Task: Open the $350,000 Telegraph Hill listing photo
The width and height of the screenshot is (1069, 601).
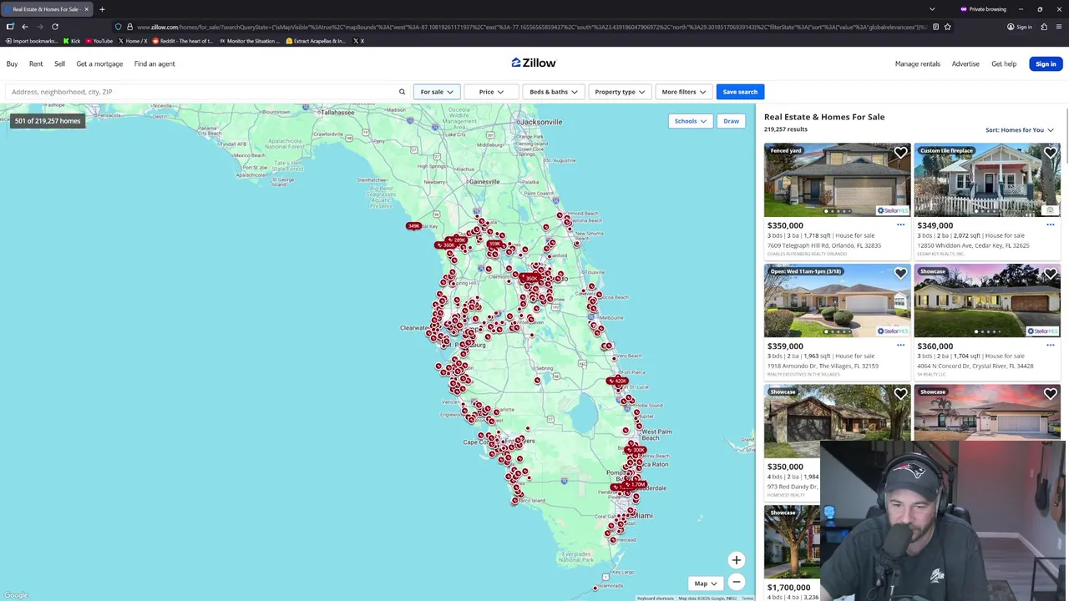Action: coord(837,179)
